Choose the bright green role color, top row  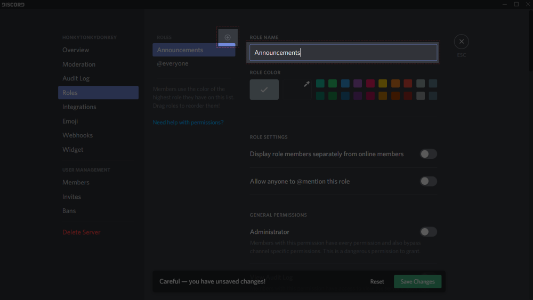(333, 83)
